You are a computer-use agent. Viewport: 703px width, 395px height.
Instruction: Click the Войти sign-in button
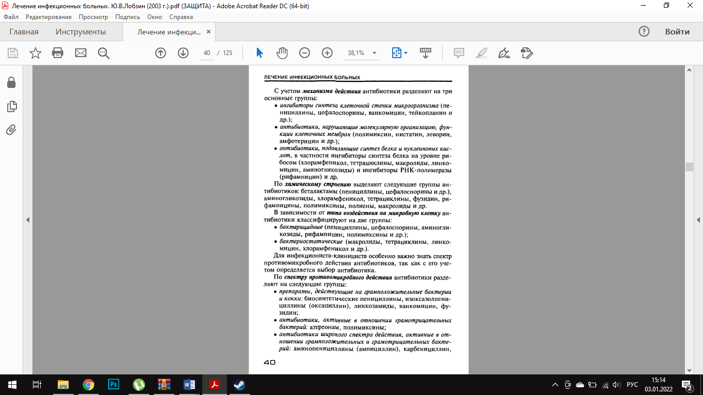677,31
